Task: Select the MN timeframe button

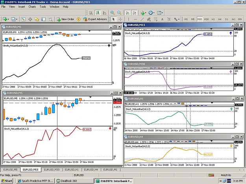Action: (x=240, y=19)
